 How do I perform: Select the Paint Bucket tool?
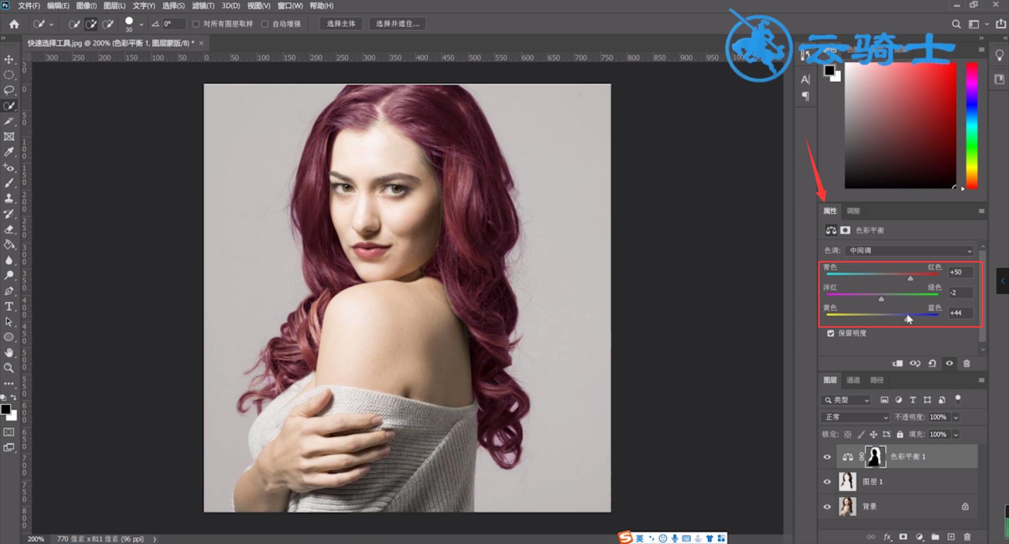pyautogui.click(x=9, y=244)
